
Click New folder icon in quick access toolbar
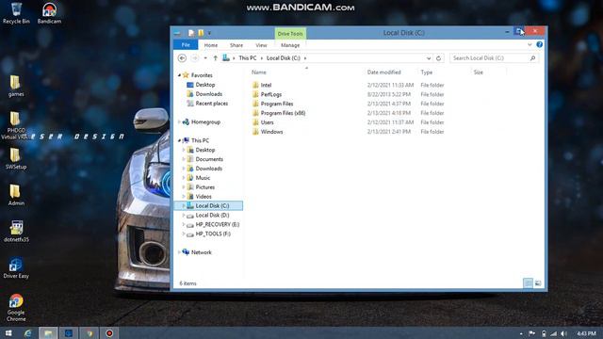[201, 33]
